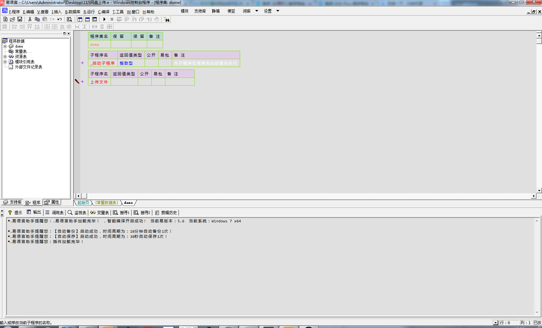Expand the dome tree node
The width and height of the screenshot is (542, 328).
click(x=5, y=46)
